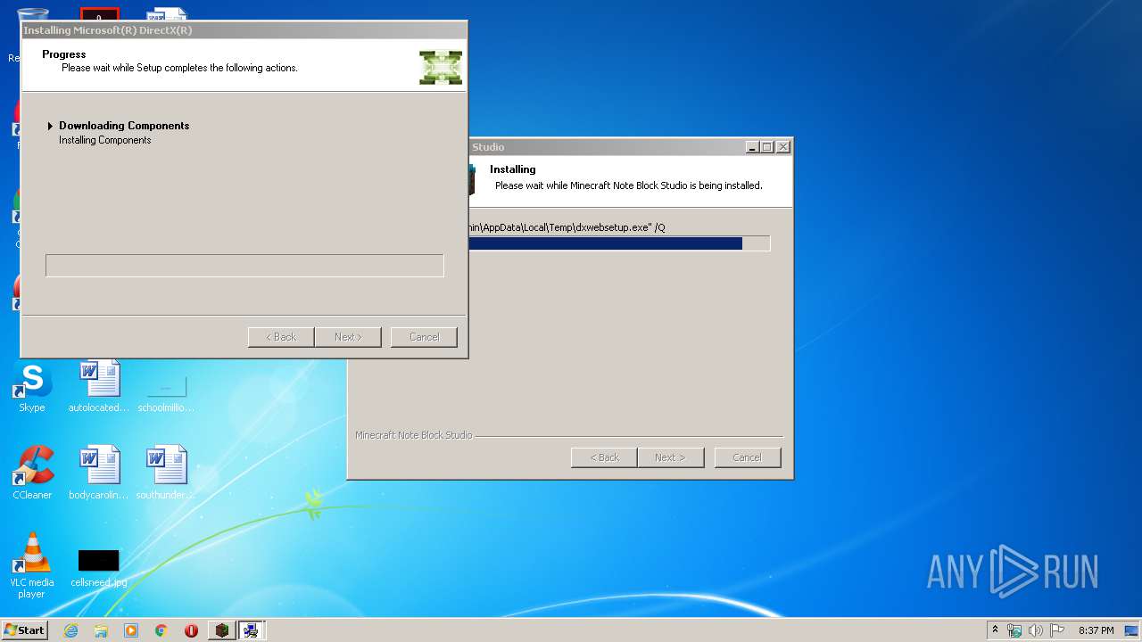Click Installing Components step text
1142x642 pixels.
click(105, 140)
